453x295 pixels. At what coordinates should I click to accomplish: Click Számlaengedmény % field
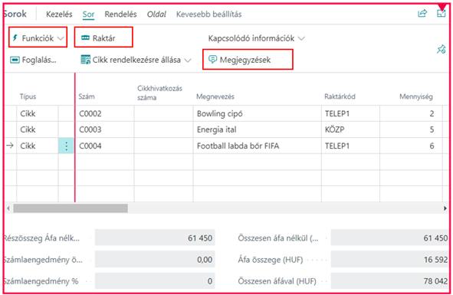[x=155, y=281]
